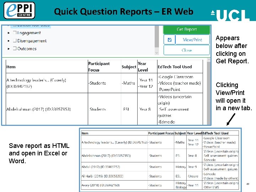Select the Outcomes tree label
Screen dimensions: 256x192
[x=27, y=49]
